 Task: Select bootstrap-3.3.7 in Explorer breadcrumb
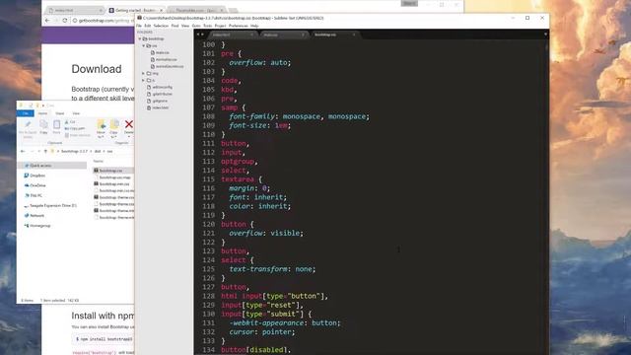(74, 151)
